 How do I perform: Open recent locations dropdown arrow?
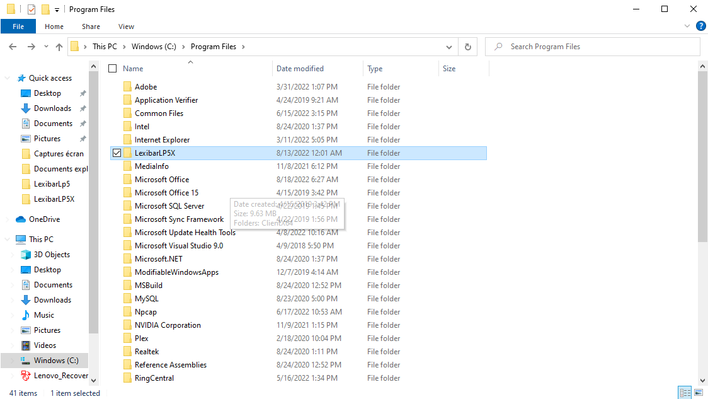point(46,47)
